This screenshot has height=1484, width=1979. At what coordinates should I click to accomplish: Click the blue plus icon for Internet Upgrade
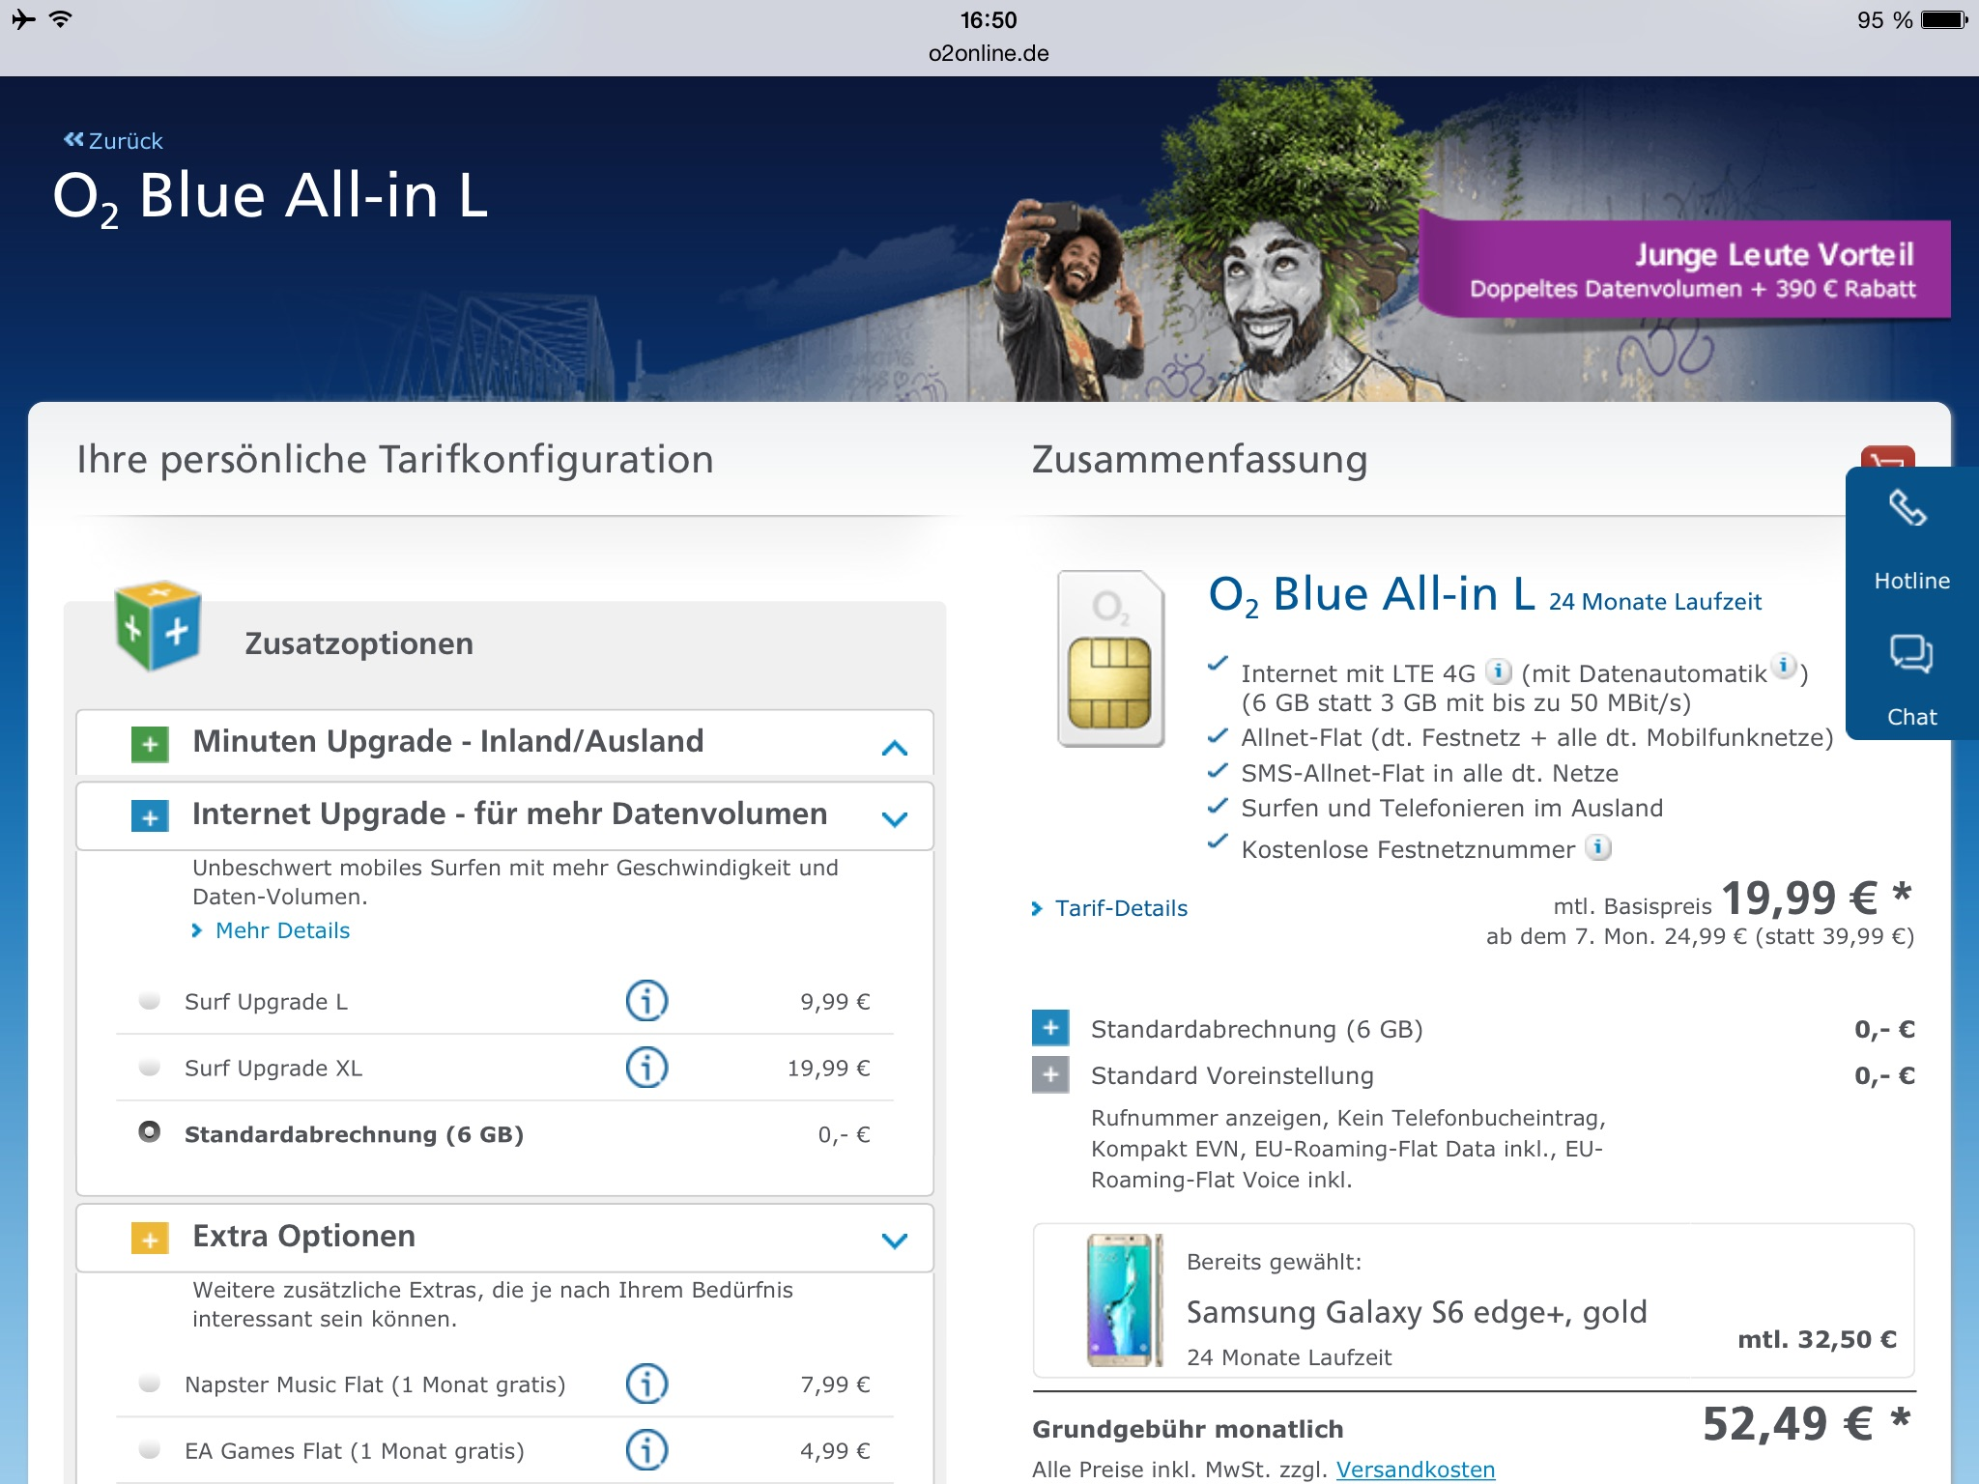tap(150, 817)
